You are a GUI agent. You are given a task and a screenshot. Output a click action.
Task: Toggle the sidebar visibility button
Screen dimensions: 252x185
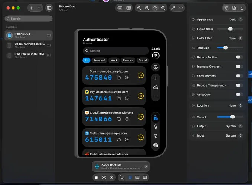[x=49, y=8]
